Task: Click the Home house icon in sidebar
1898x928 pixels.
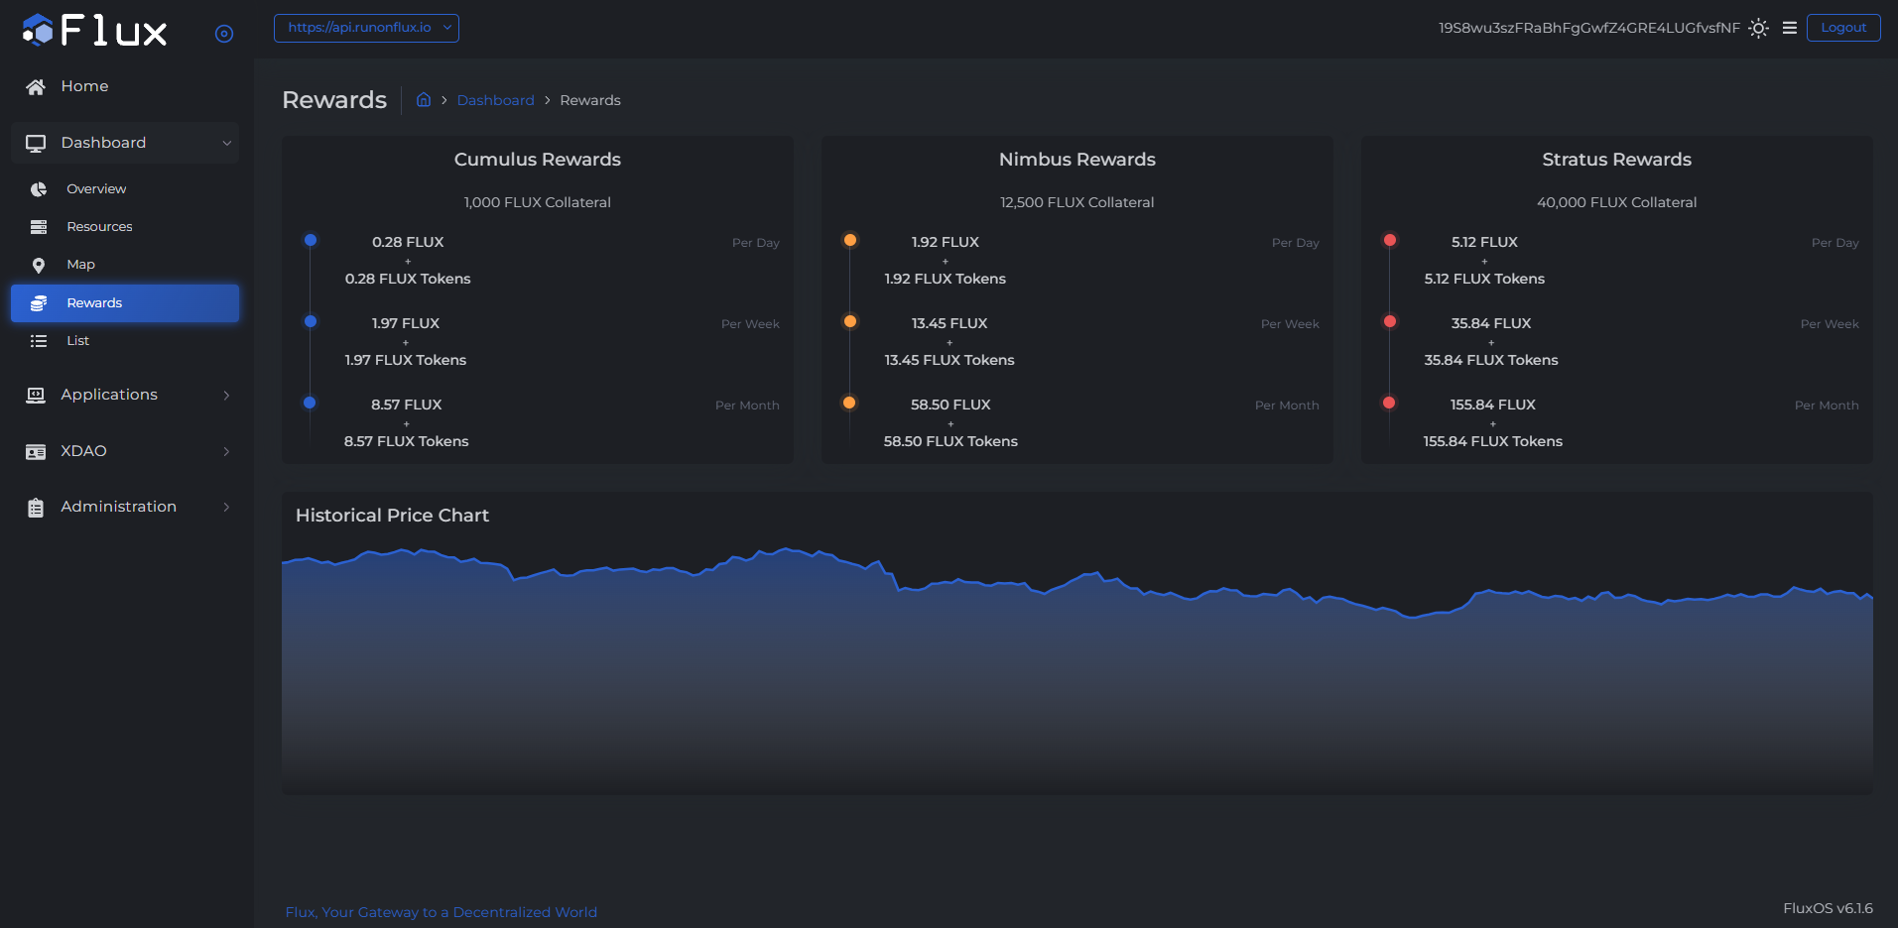Action: [36, 87]
